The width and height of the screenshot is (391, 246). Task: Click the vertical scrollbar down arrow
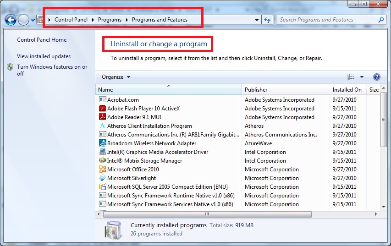pyautogui.click(x=384, y=207)
